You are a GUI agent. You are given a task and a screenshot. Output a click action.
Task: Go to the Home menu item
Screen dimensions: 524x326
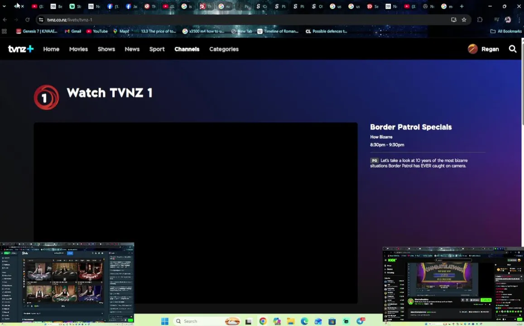[51, 49]
